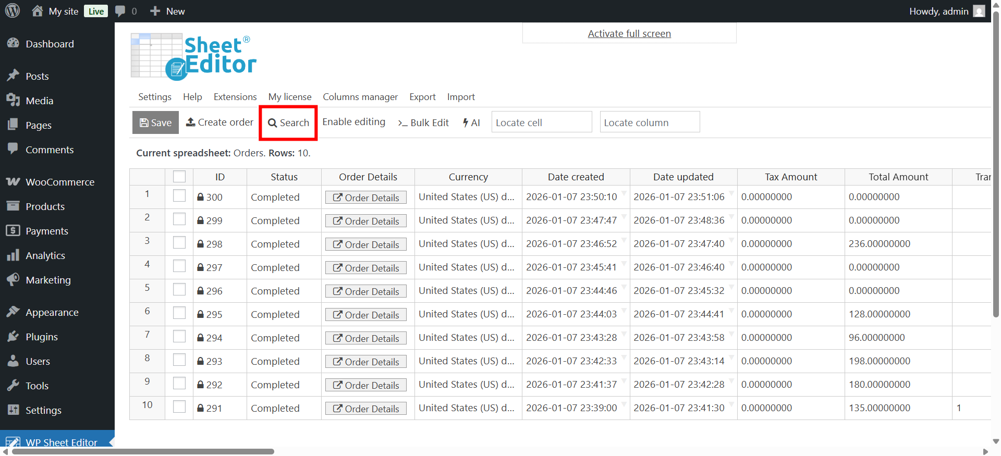Click the horizontal scrollbar at the bottom
Image resolution: width=1001 pixels, height=456 pixels.
[x=143, y=451]
